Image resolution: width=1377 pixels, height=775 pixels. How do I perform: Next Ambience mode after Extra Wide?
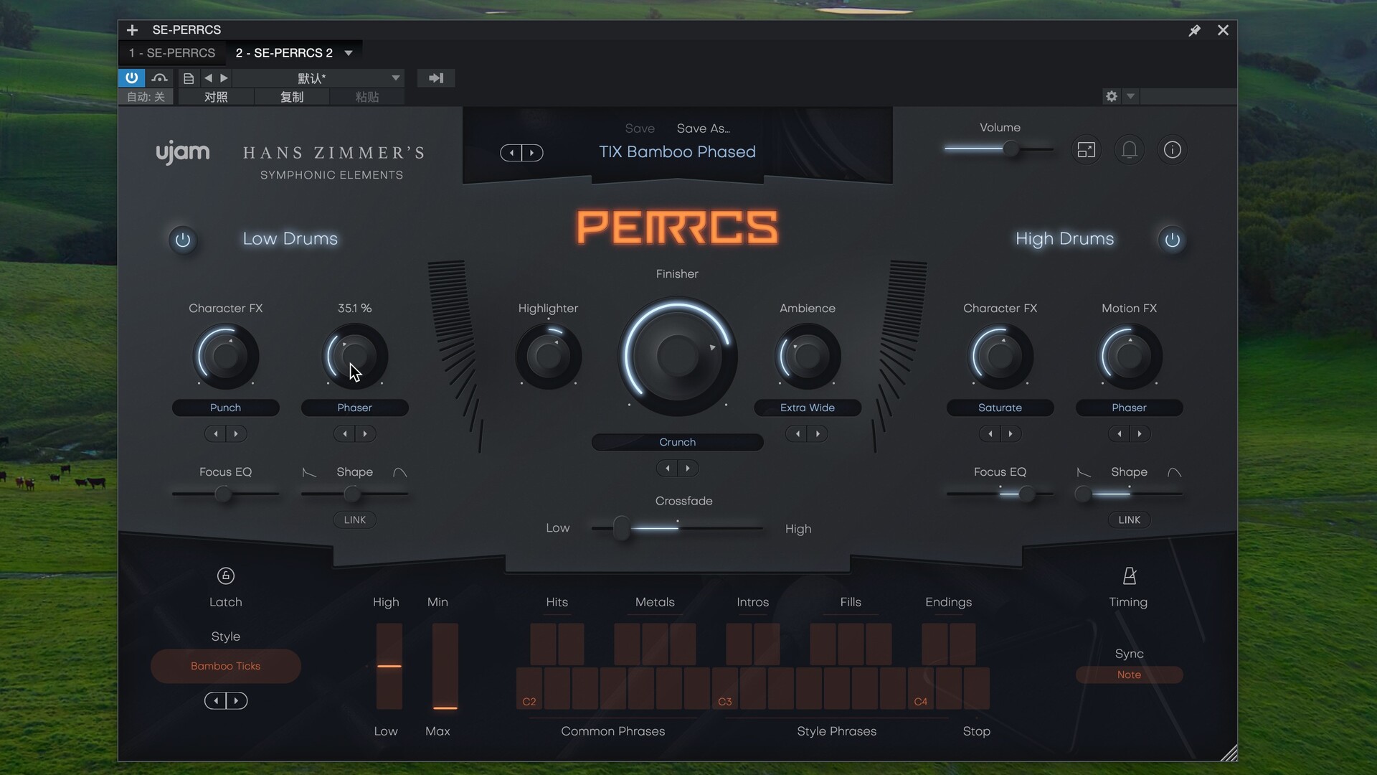[x=818, y=433]
